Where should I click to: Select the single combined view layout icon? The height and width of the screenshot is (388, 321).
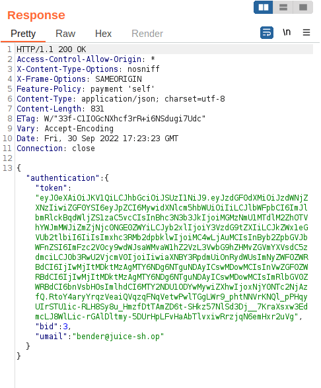[x=303, y=7]
